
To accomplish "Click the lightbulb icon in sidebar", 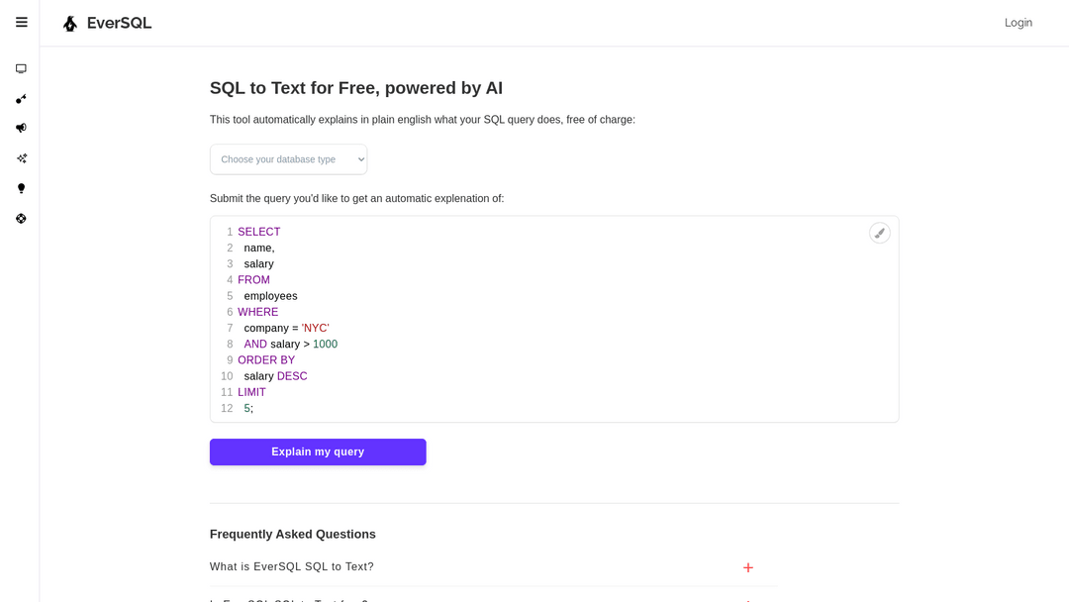I will [21, 188].
